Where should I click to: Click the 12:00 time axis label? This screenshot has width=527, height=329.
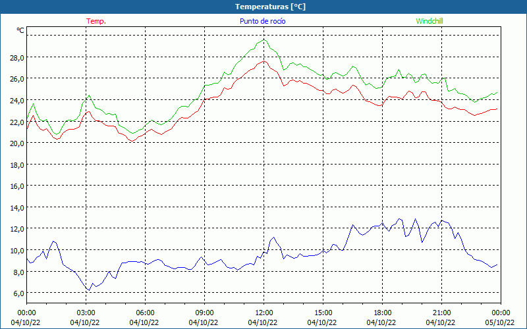(x=264, y=313)
